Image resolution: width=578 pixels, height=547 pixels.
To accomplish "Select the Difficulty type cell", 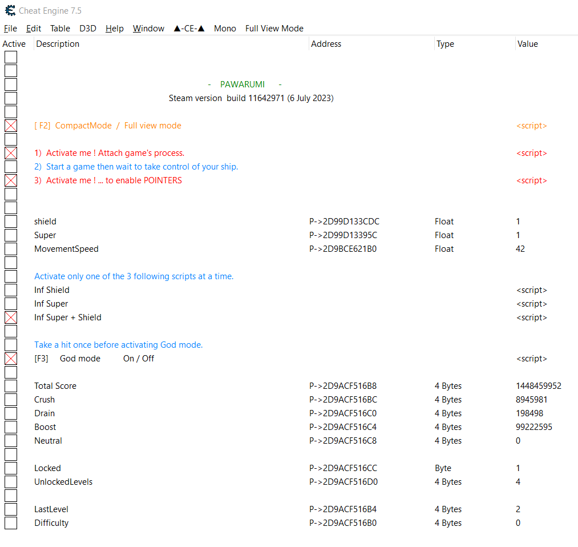I will (x=448, y=523).
